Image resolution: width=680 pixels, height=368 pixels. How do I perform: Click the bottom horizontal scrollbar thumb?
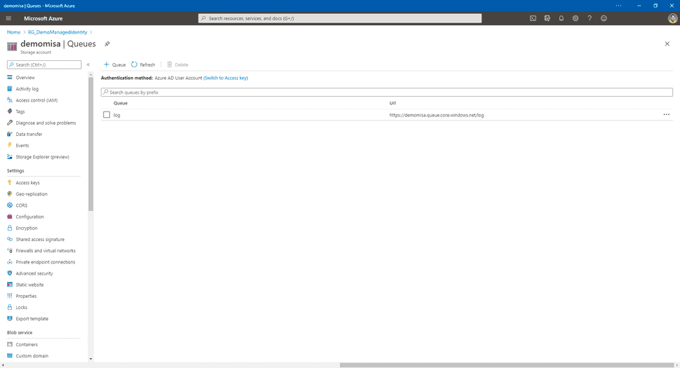click(507, 365)
